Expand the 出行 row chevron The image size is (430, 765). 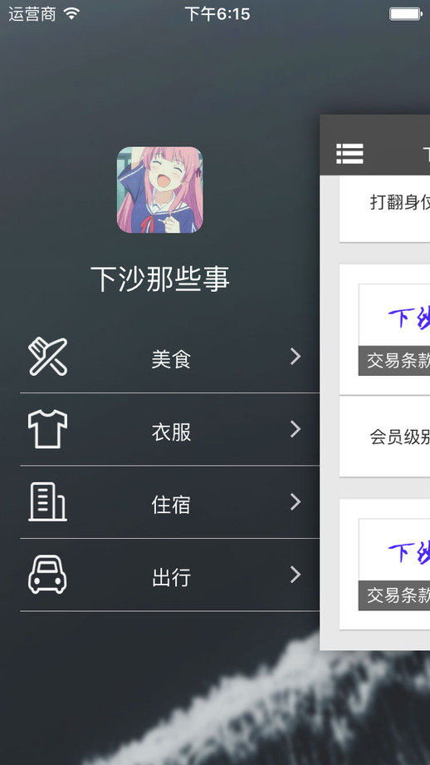(x=296, y=575)
